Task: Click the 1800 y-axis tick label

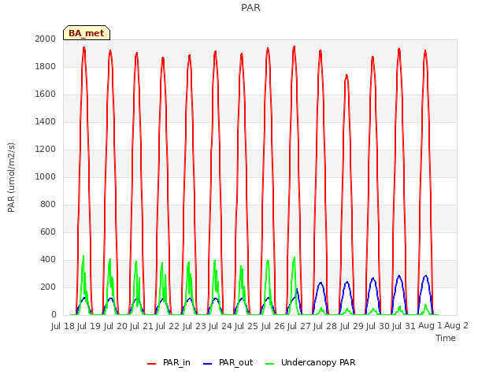Action: (x=45, y=66)
